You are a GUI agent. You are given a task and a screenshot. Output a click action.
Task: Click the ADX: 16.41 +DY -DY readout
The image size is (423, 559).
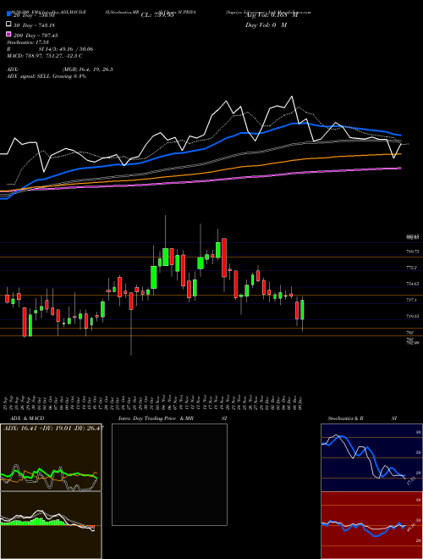pyautogui.click(x=53, y=429)
